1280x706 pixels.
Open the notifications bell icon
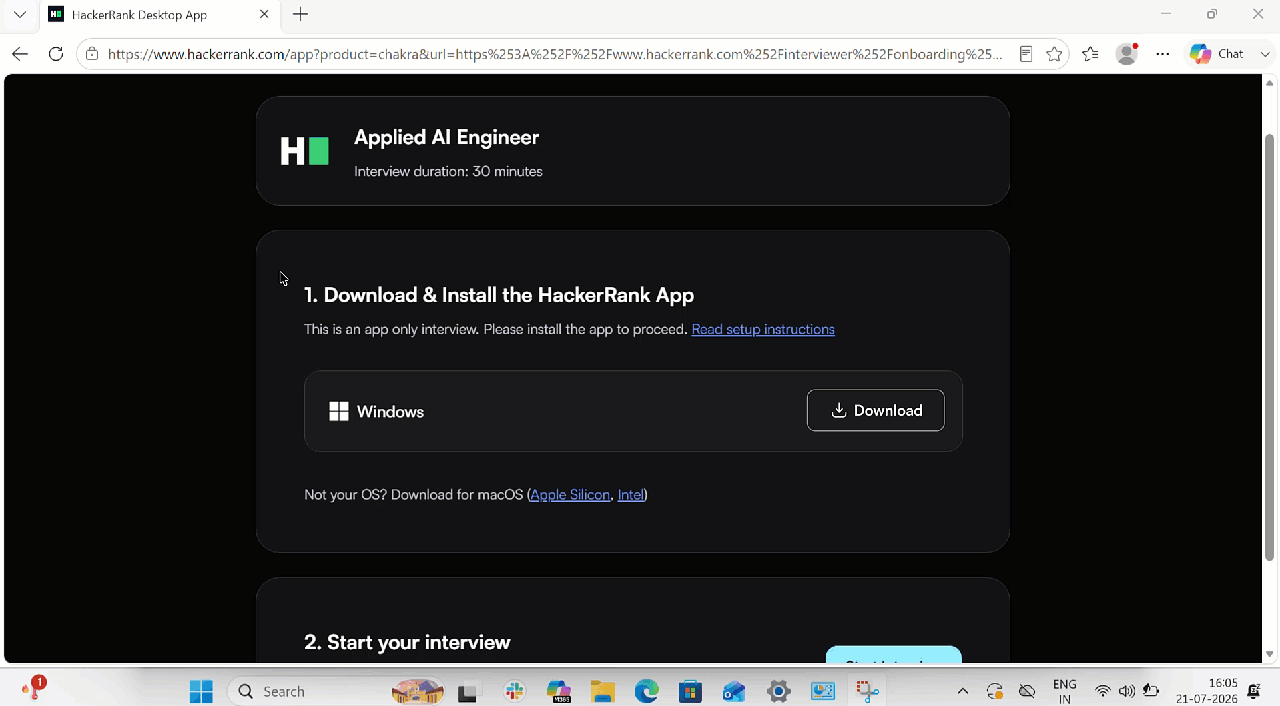[1254, 691]
